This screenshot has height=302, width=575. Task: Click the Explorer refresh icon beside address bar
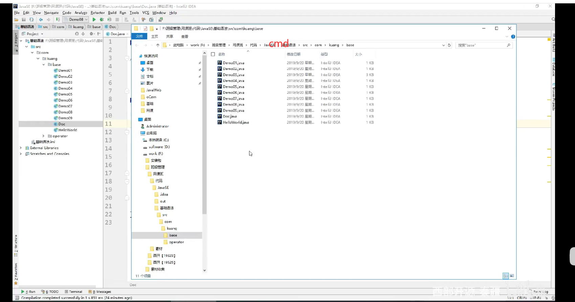coord(449,45)
